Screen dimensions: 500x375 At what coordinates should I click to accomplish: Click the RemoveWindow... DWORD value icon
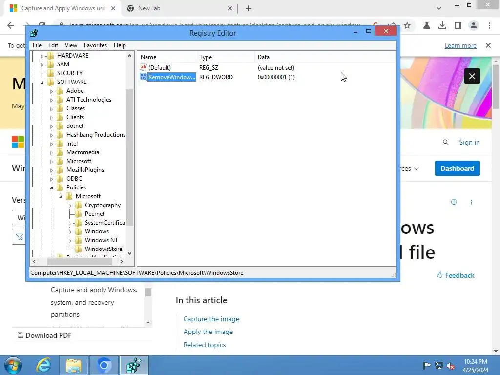pos(144,77)
